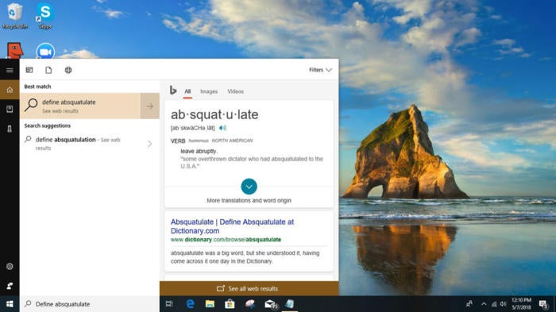Play pronunciation audio speaker icon
556x312 pixels.
tap(222, 128)
